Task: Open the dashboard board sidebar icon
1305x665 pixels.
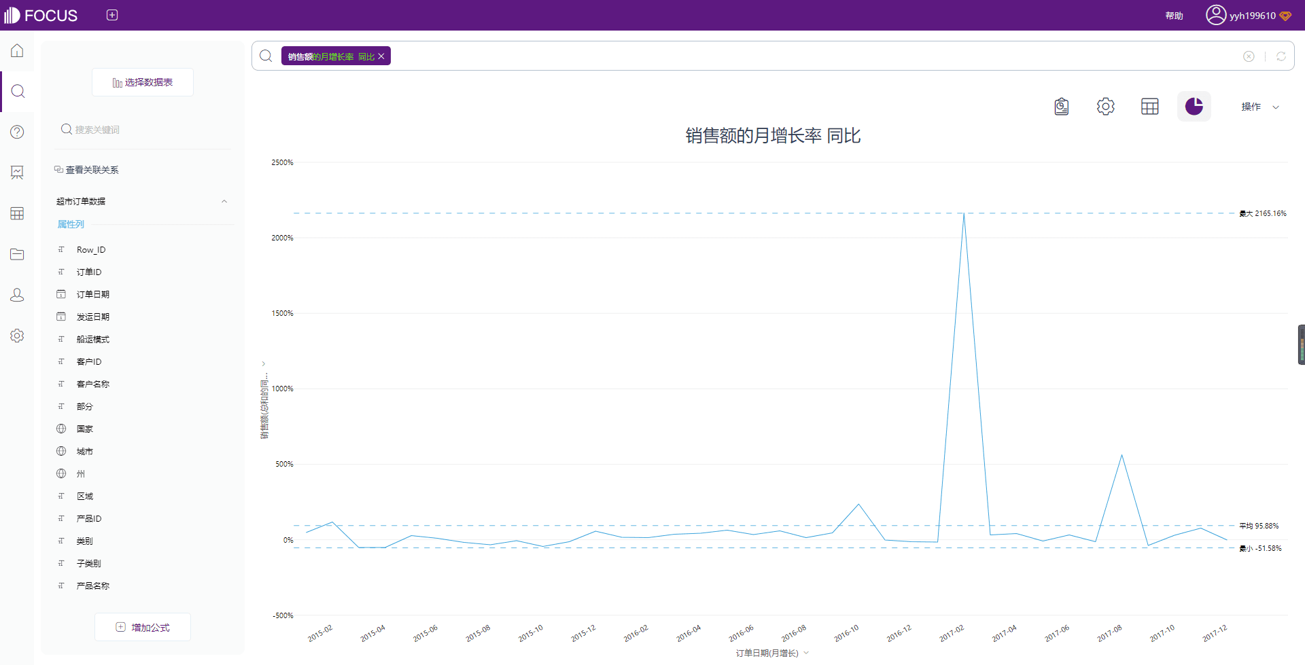Action: [17, 173]
